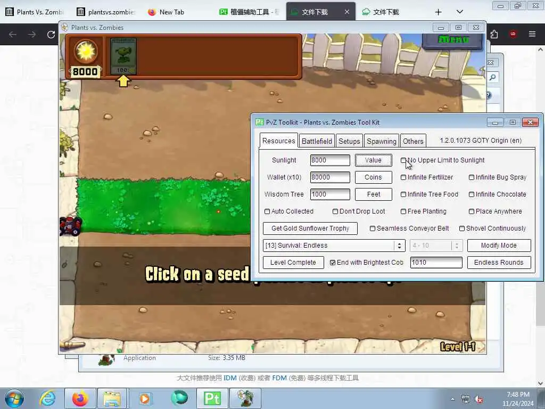Enable Infinite Bug Spray checkbox

[x=472, y=177]
